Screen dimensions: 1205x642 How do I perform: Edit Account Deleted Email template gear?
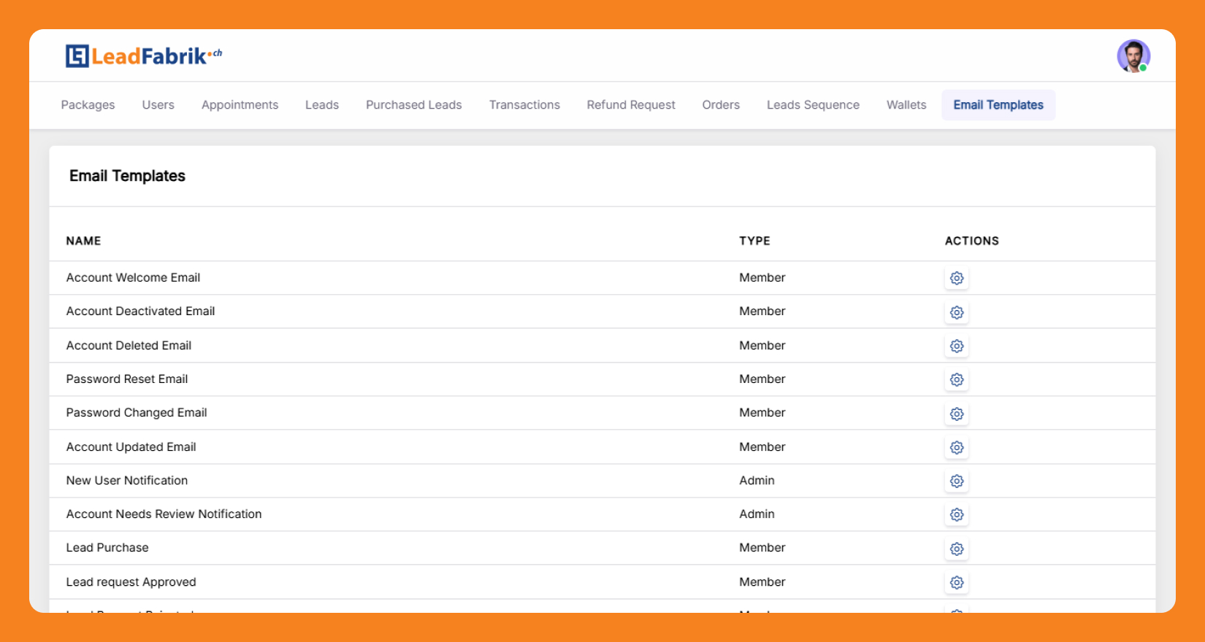coord(957,346)
